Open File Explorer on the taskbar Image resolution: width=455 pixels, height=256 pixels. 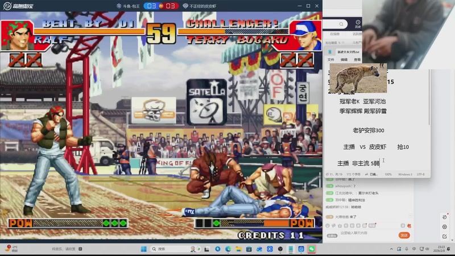coord(238,249)
